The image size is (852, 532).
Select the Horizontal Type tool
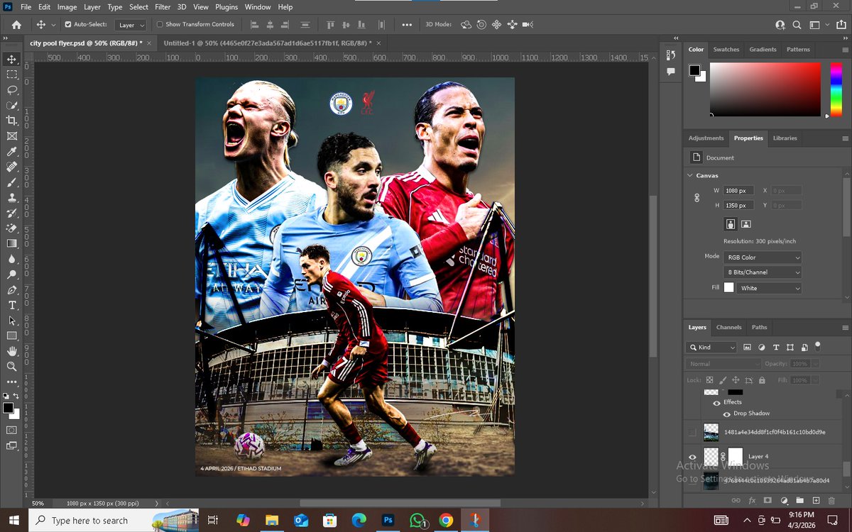coord(12,305)
